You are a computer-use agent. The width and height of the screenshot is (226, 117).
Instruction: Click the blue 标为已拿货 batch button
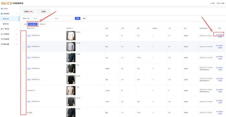click(33, 24)
